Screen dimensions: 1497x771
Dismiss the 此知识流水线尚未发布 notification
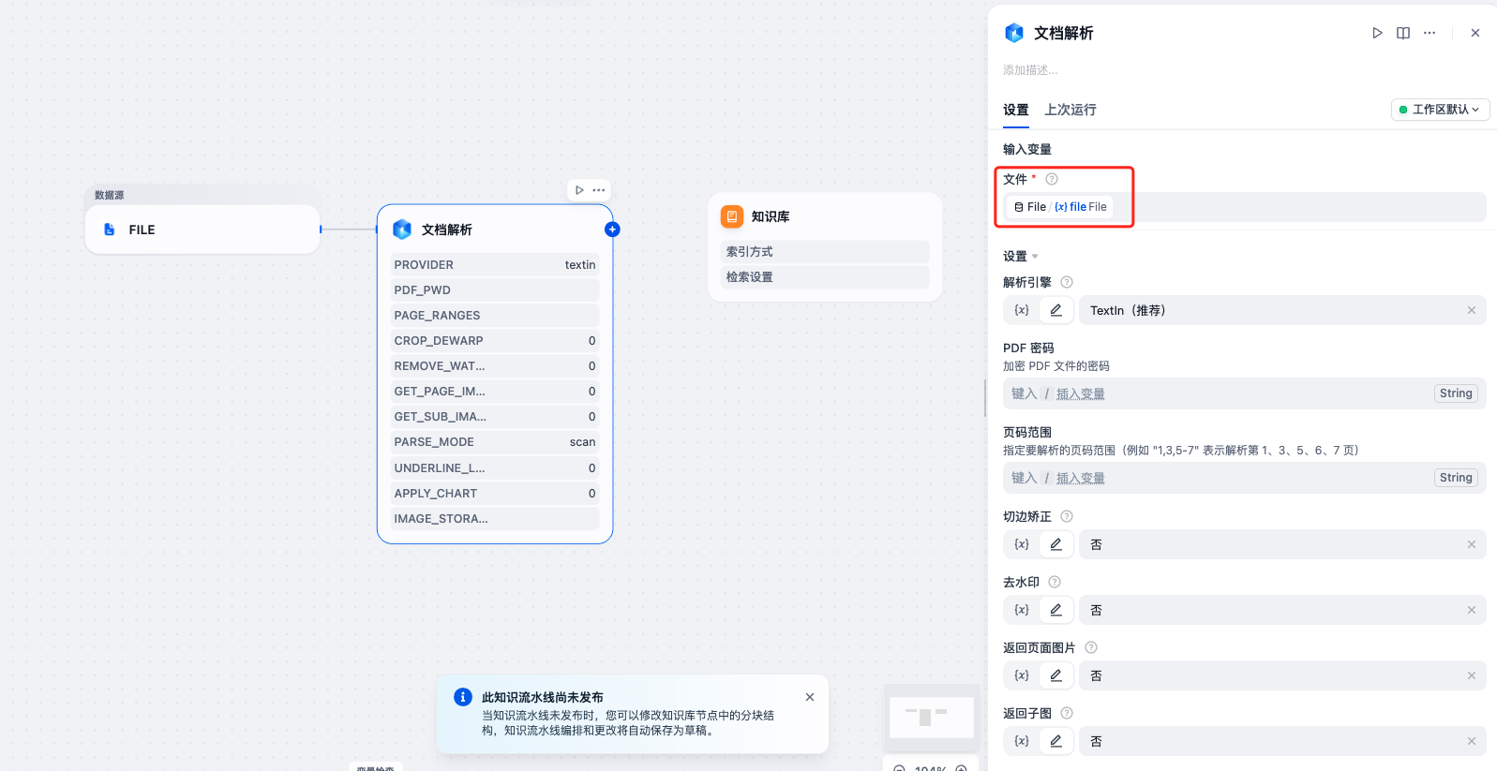point(810,697)
